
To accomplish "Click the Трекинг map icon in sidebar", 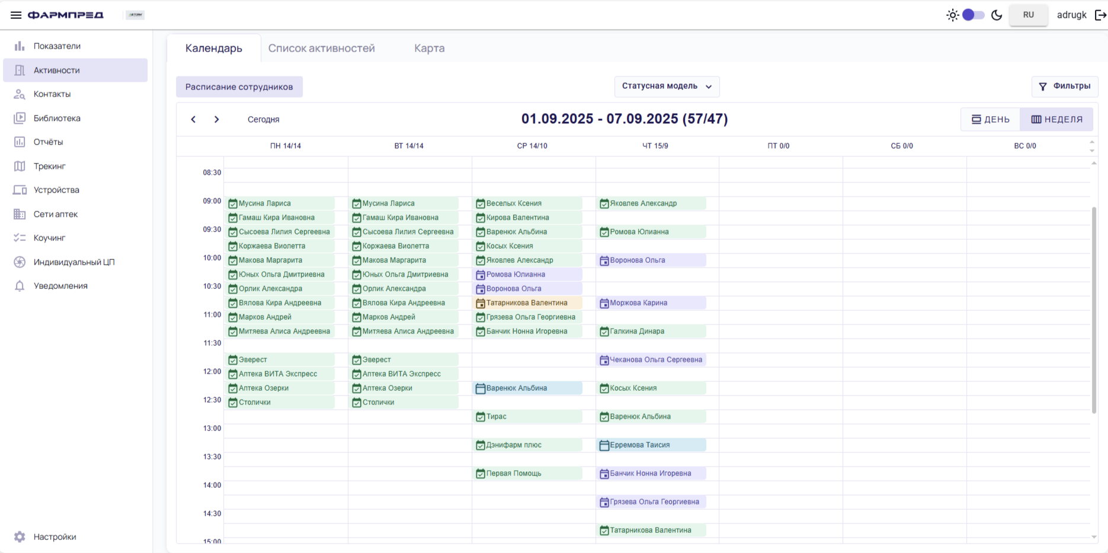I will (20, 166).
